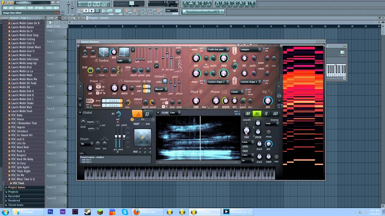Click the Pluck shape icon
The height and width of the screenshot is (216, 385).
(x=201, y=91)
